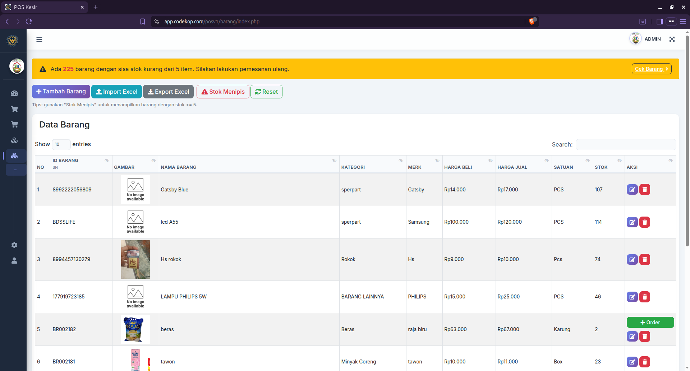Filter with the Stok Menipis button
690x371 pixels.
(x=223, y=92)
